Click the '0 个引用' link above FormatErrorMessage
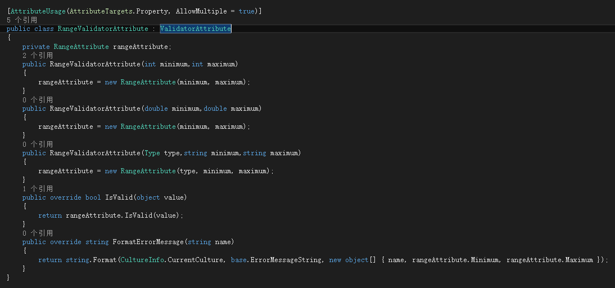 pyautogui.click(x=38, y=233)
